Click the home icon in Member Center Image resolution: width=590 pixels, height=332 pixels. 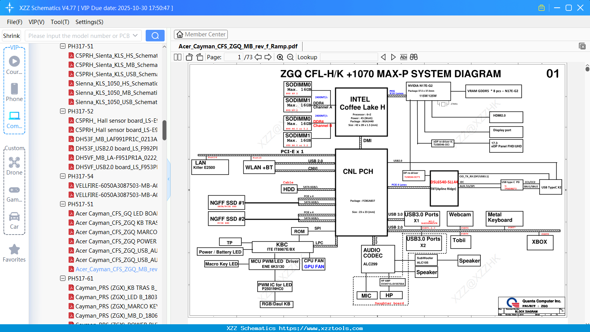[180, 34]
